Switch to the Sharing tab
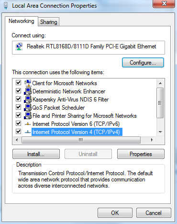177x224 pixels. click(49, 22)
